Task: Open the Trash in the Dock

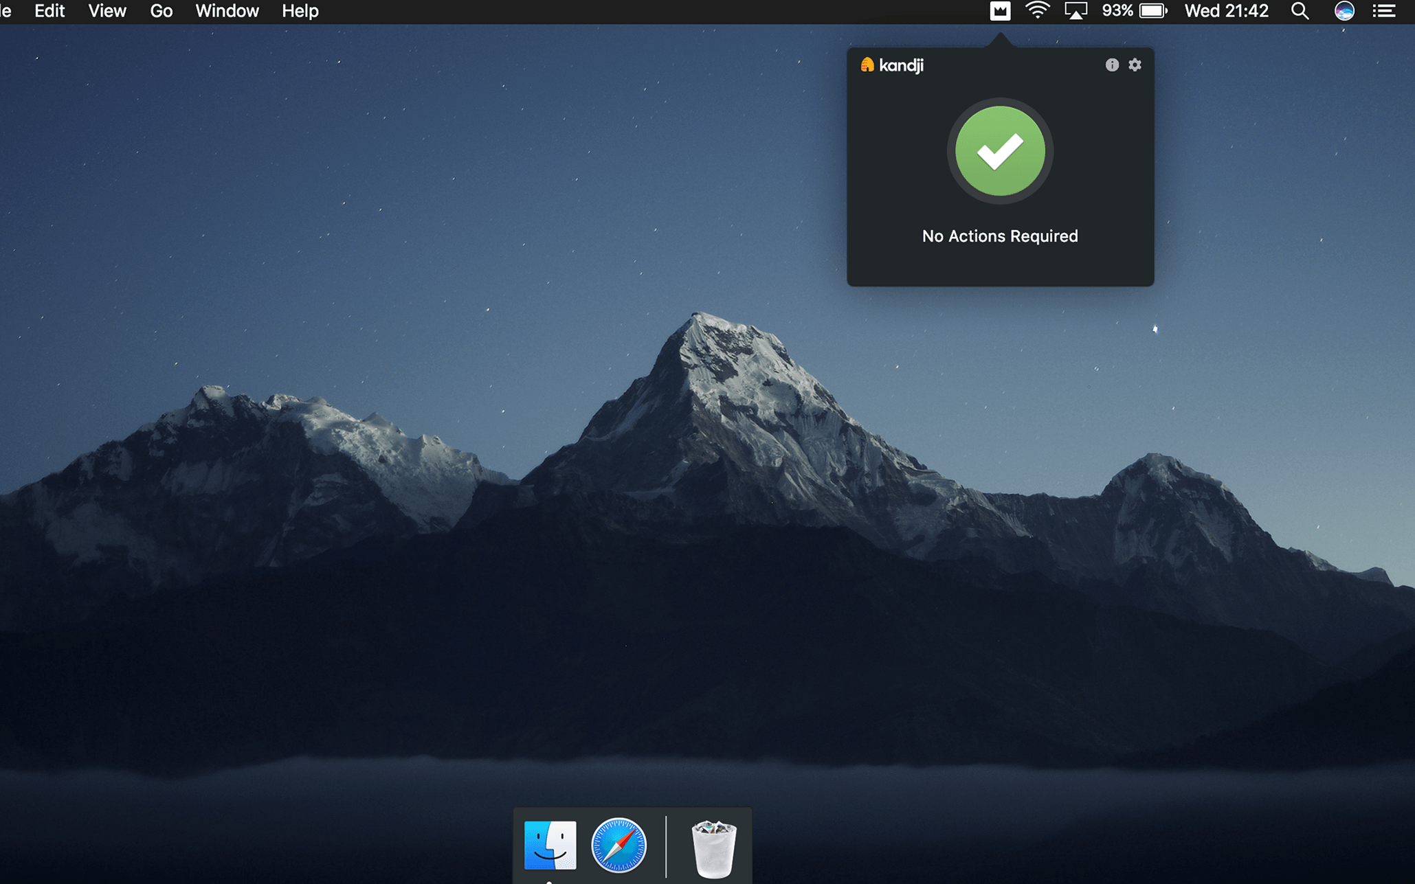Action: click(x=713, y=848)
